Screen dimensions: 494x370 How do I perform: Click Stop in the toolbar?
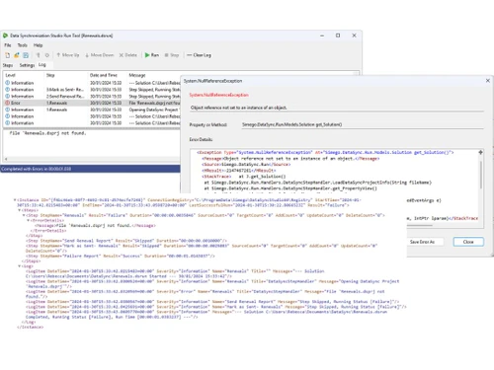(x=172, y=55)
